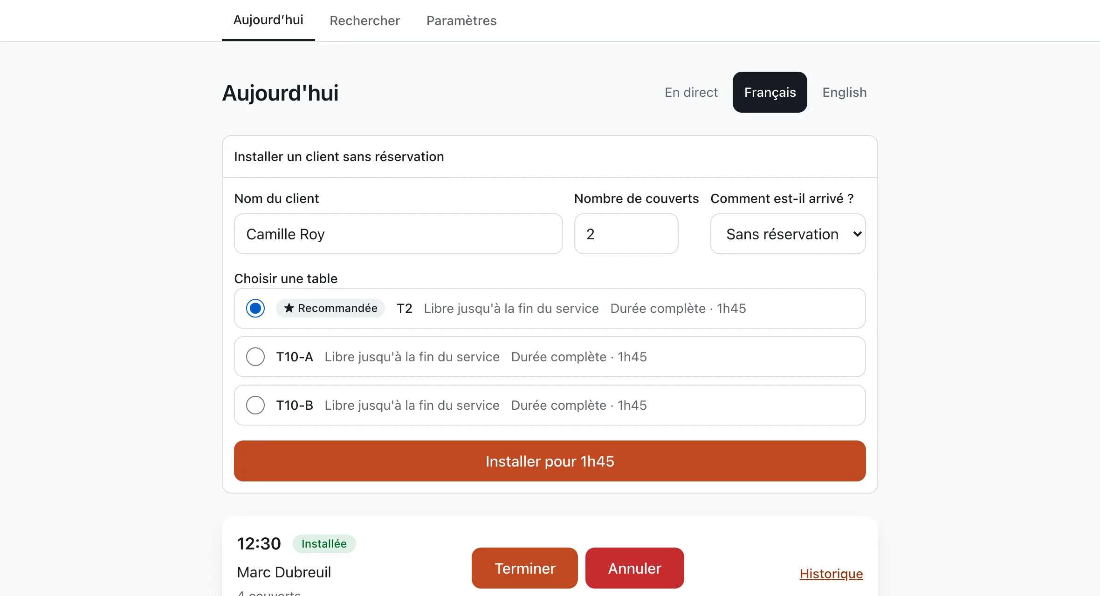Select the En direct option
This screenshot has width=1100, height=596.
click(x=691, y=92)
